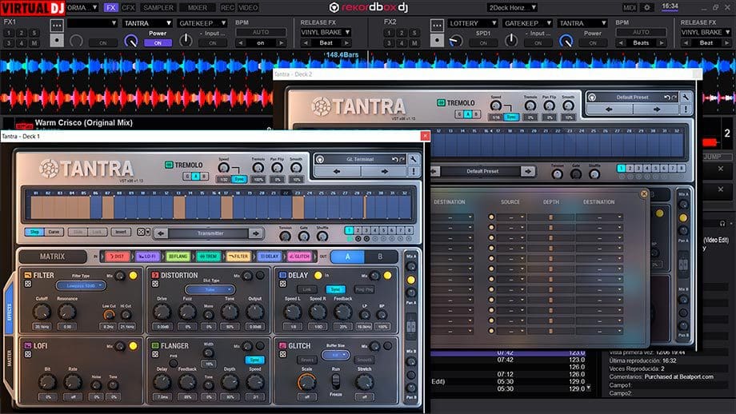Open the Filter Type Lowpass dropdown
Image resolution: width=736 pixels, height=414 pixels.
pyautogui.click(x=81, y=285)
